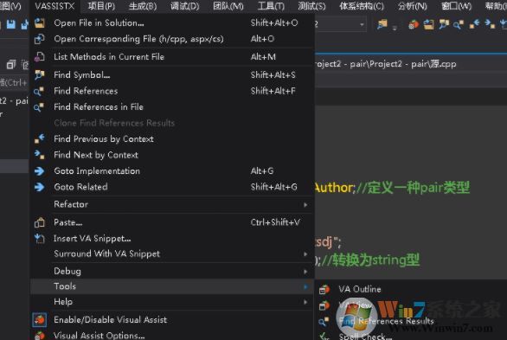Open the 团队(M) menu
507x340 pixels.
point(228,6)
